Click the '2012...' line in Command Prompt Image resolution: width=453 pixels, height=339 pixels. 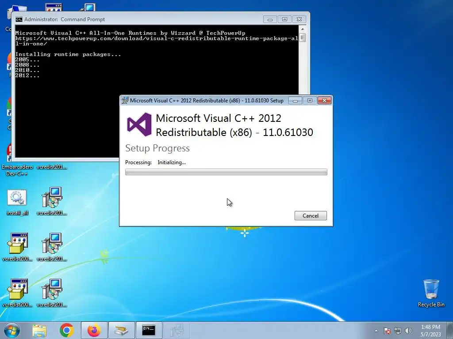27,75
